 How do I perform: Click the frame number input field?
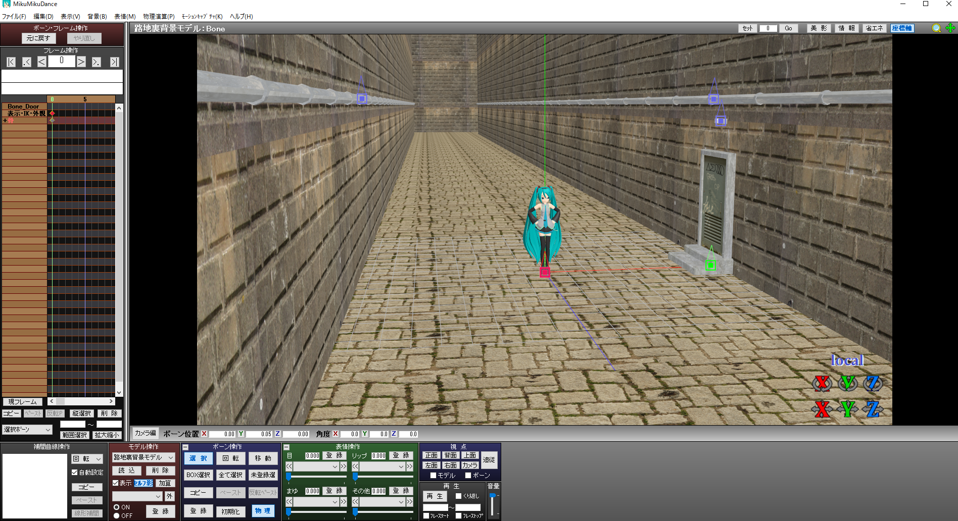pyautogui.click(x=62, y=61)
